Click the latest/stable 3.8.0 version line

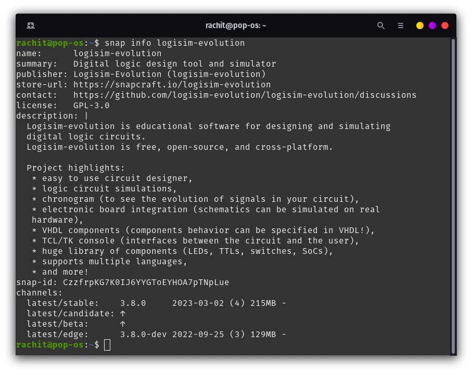click(156, 303)
